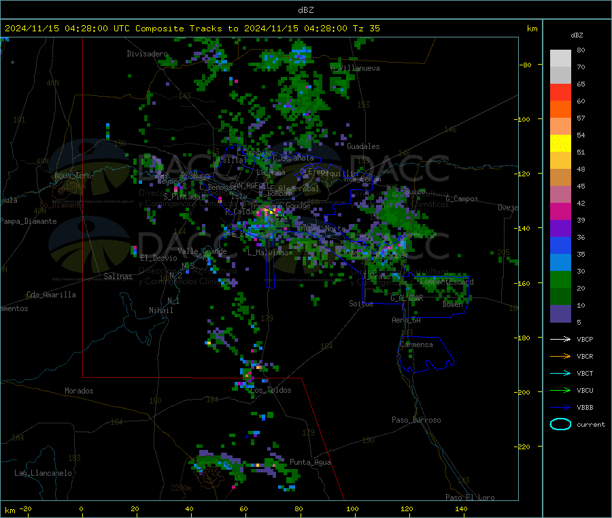Screen dimensions: 612x518
Task: Click the 'dBZ' title at top center
Action: tap(305, 10)
